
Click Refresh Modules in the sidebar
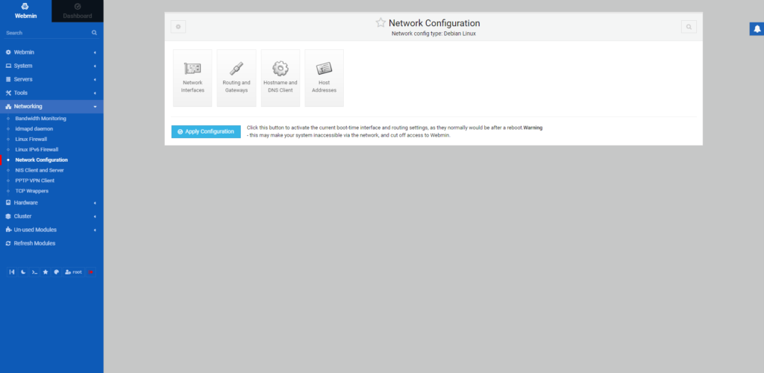pyautogui.click(x=51, y=243)
